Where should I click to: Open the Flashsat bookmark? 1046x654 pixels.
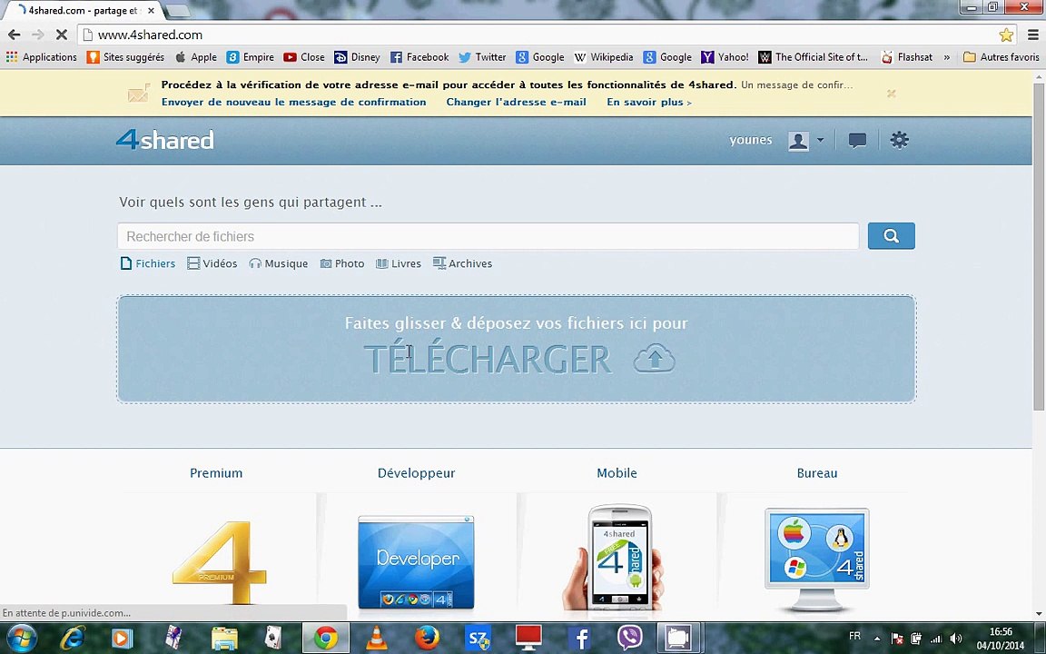point(906,57)
